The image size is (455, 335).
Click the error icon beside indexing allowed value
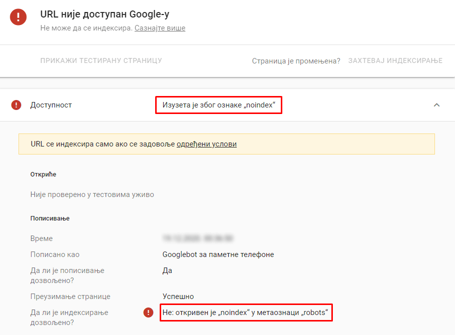pos(148,312)
